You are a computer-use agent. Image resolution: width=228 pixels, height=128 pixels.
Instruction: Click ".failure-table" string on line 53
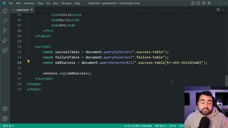(149, 57)
